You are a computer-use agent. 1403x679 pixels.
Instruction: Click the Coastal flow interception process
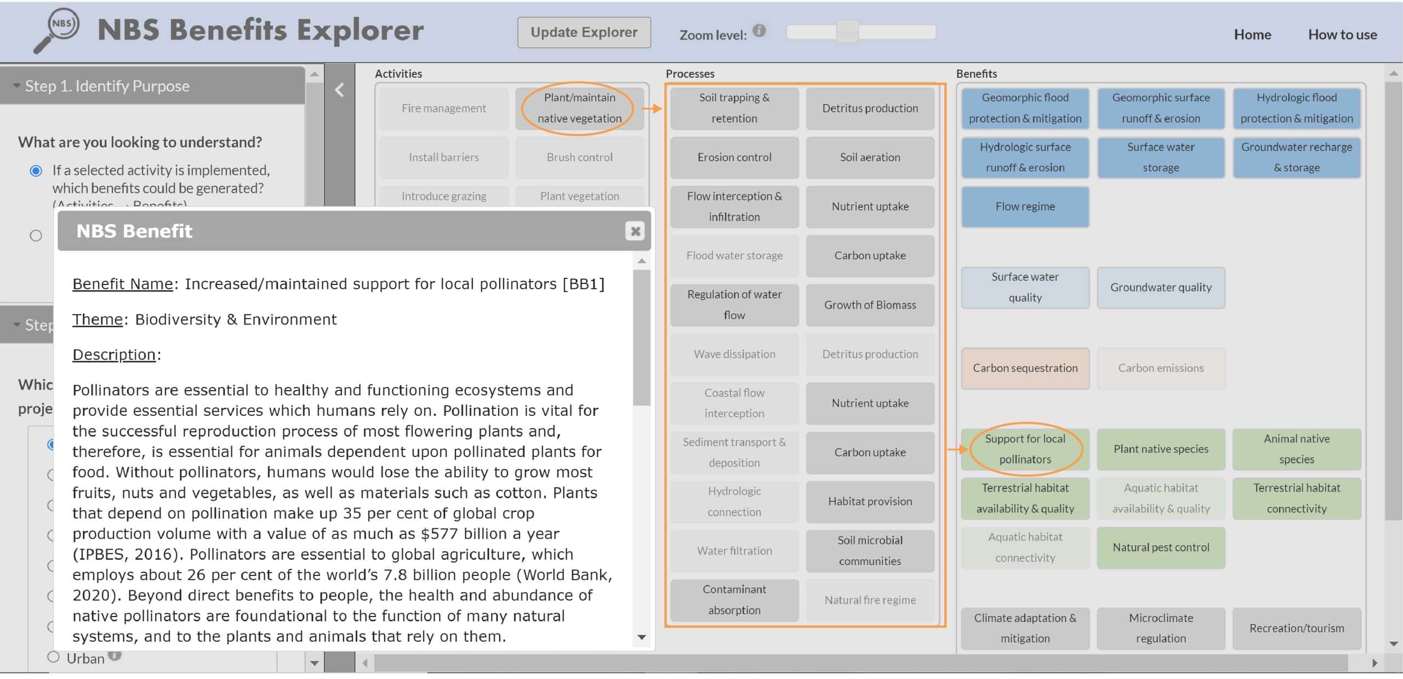click(x=734, y=403)
